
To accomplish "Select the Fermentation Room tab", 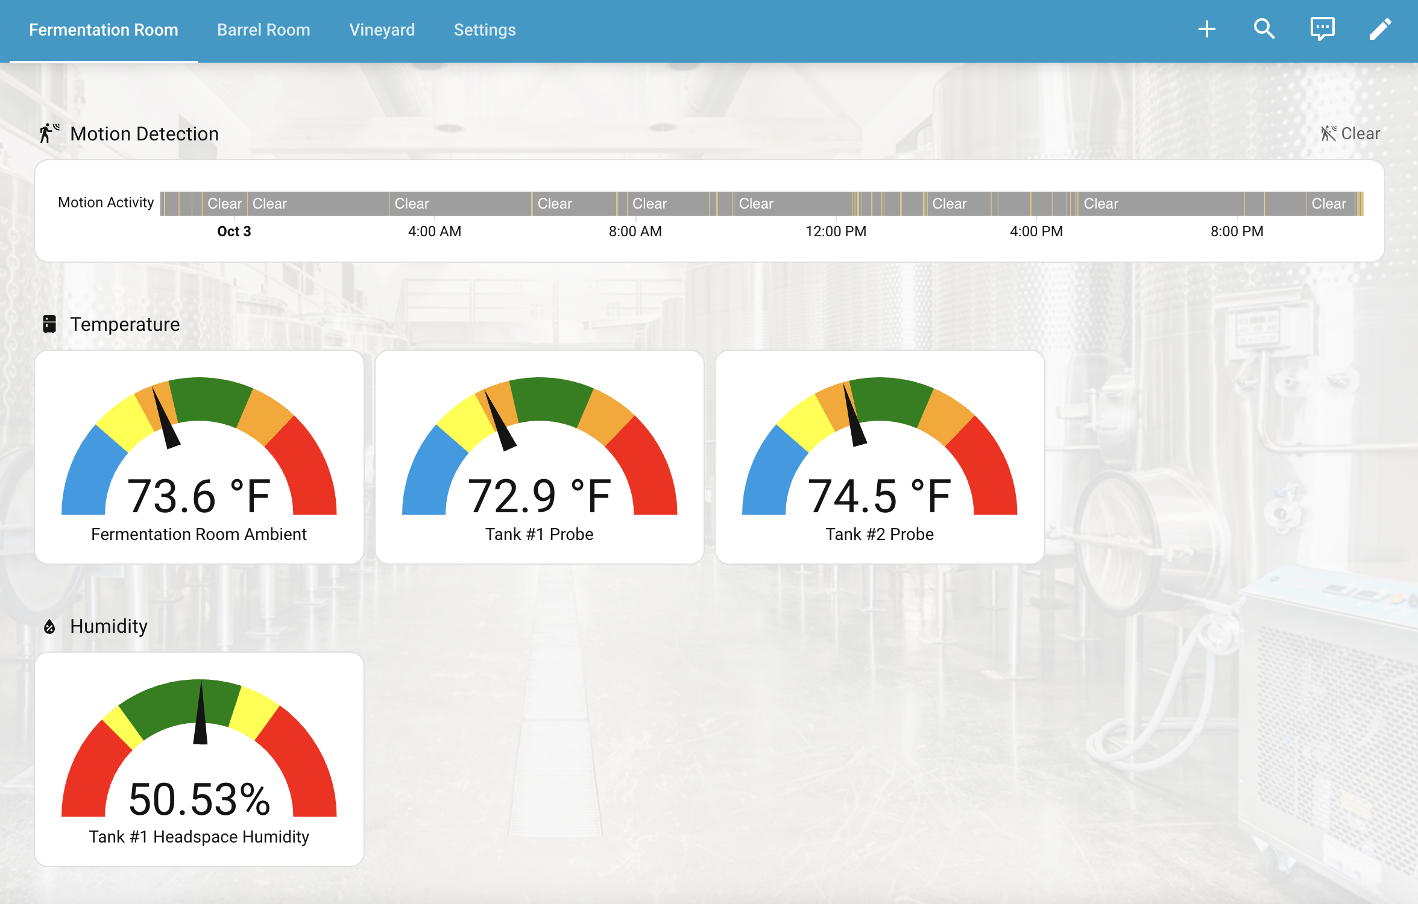I will (x=103, y=30).
